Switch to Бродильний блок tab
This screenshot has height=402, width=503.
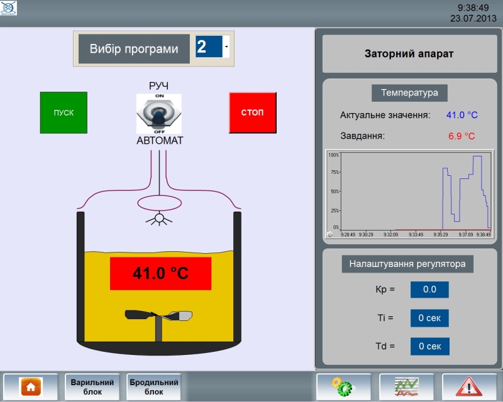[154, 386]
